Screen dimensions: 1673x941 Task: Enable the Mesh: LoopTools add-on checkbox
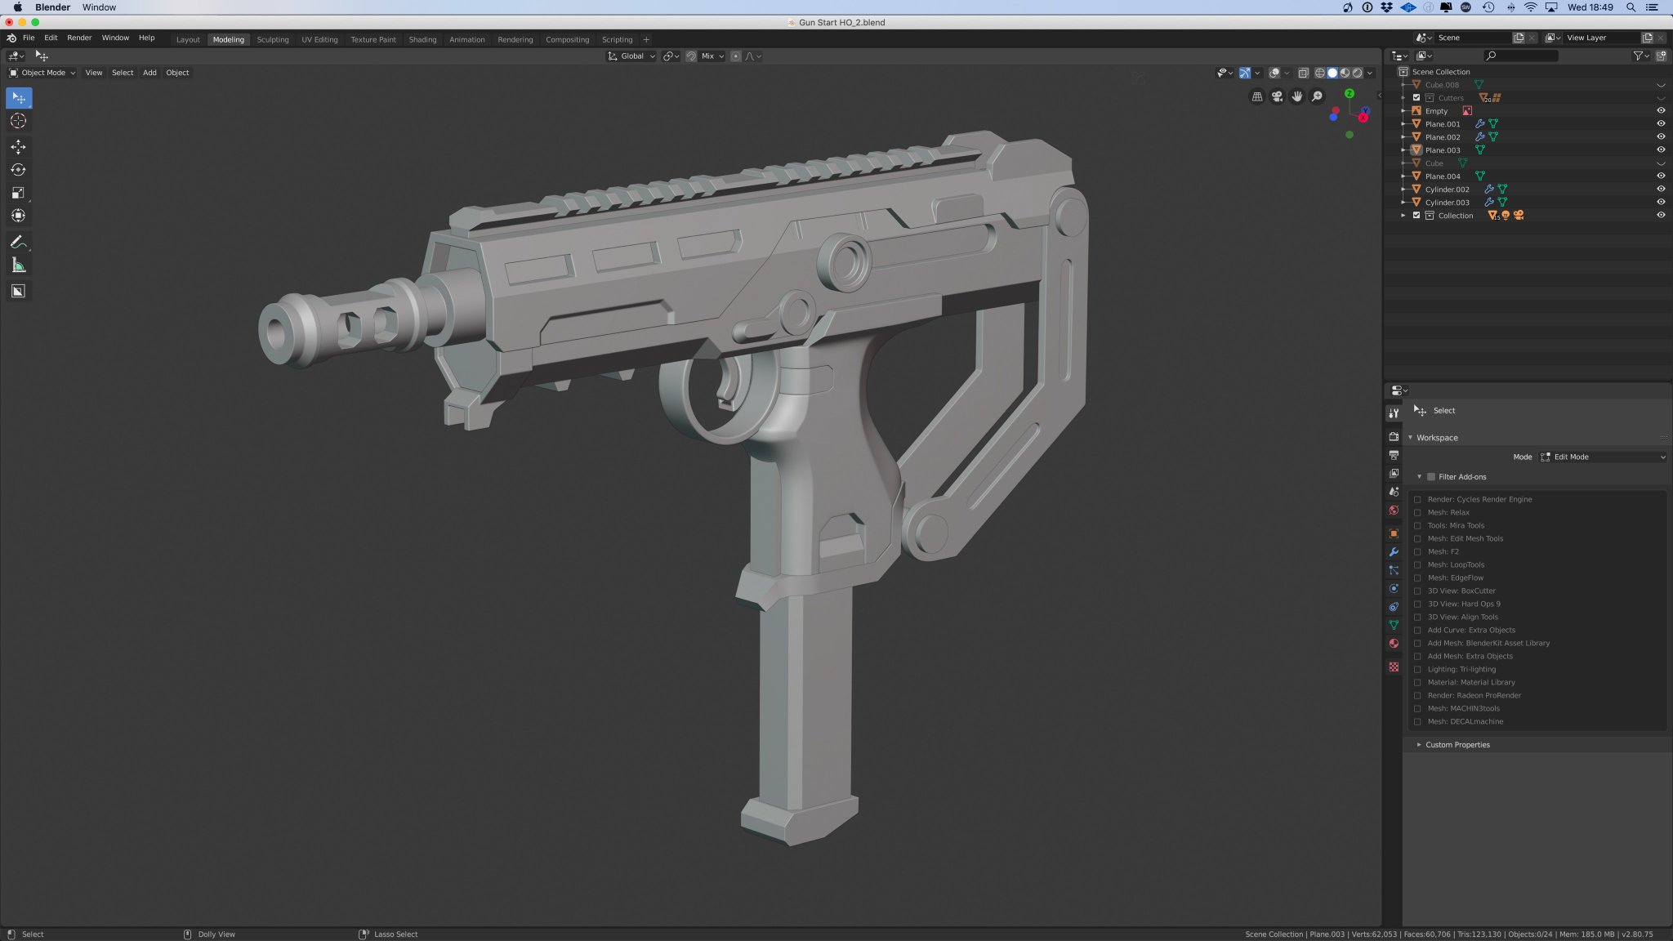tap(1417, 565)
